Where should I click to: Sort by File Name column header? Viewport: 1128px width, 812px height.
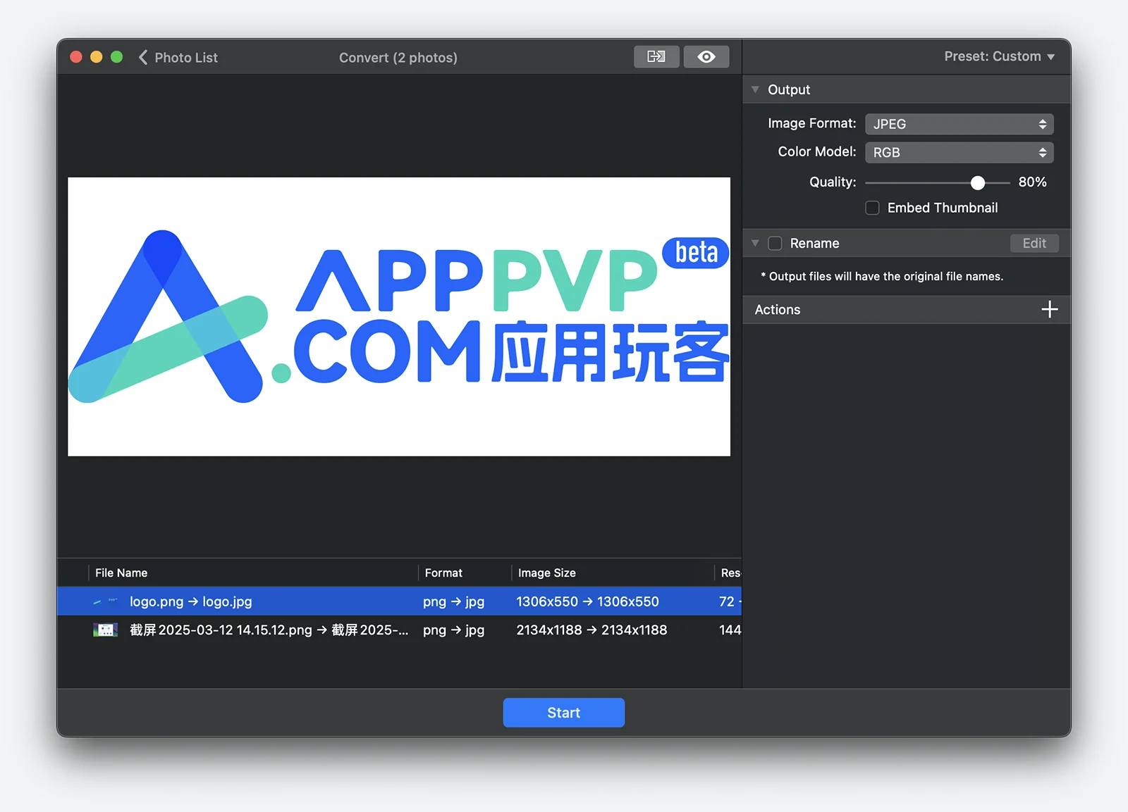point(121,573)
